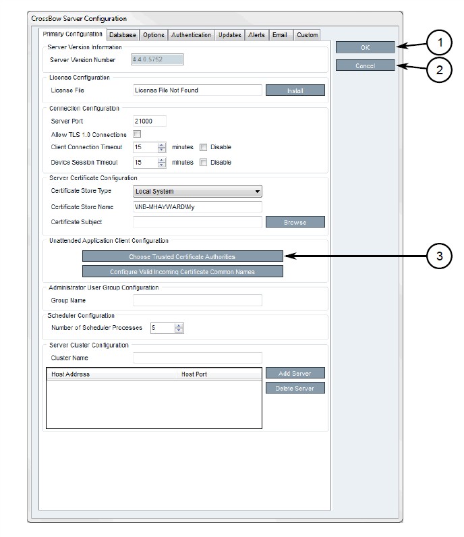
Task: Select the Primary Configuration tab
Action: pos(73,34)
